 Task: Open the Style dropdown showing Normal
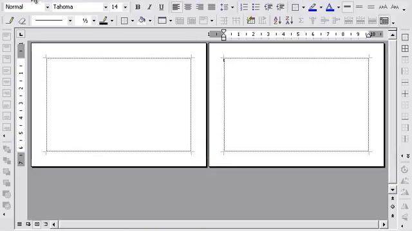[47, 7]
